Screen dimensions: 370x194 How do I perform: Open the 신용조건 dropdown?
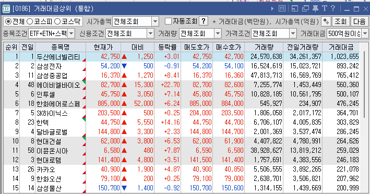click(150, 34)
